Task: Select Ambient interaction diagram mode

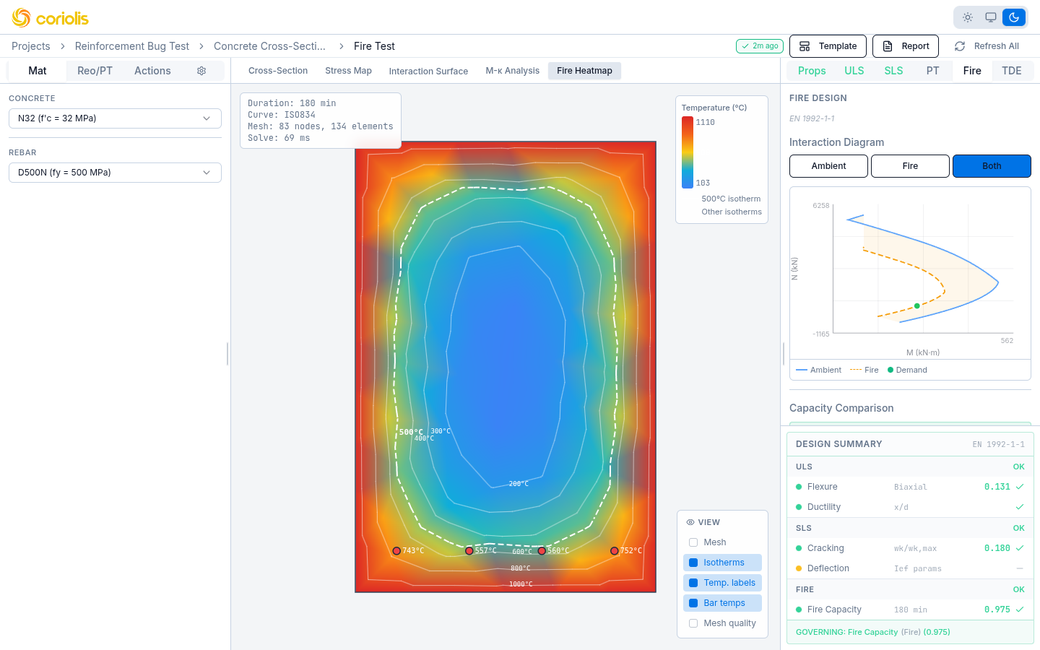Action: click(828, 166)
